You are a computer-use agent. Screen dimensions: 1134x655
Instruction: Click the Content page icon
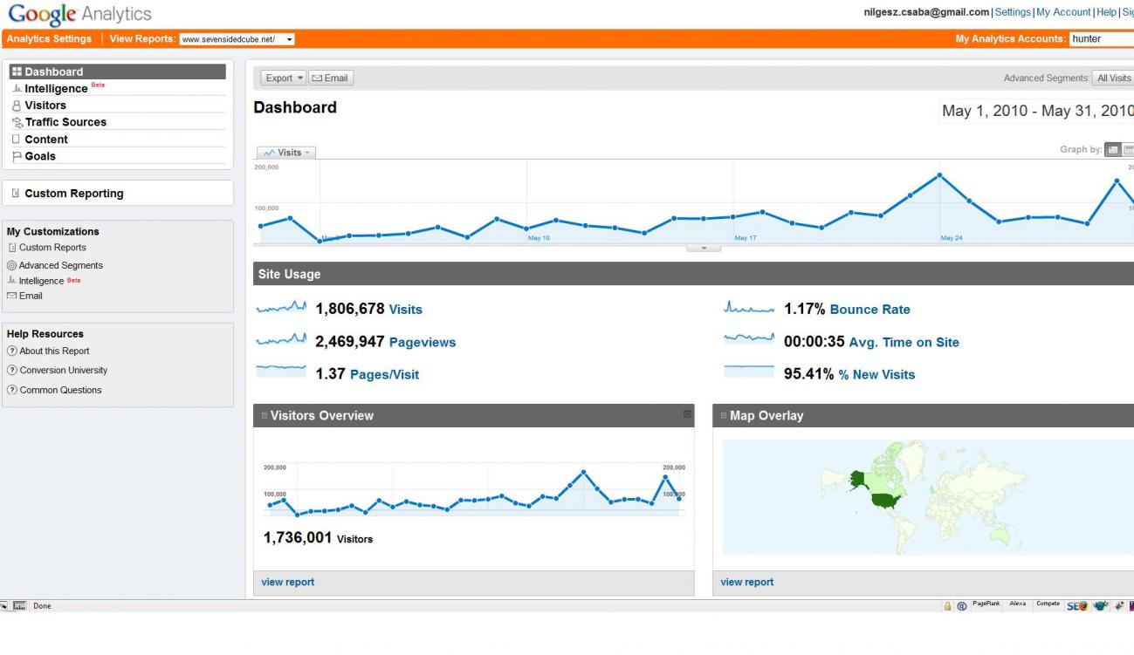(x=17, y=140)
